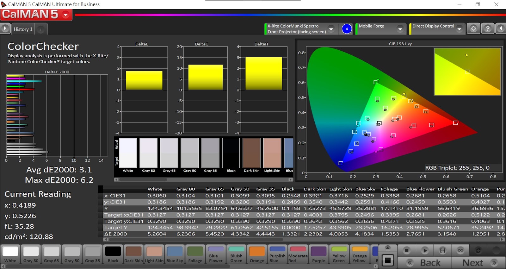This screenshot has width=506, height=269.
Task: Click the RGB Triplet: 255, 255, 0 readout
Action: pyautogui.click(x=457, y=168)
